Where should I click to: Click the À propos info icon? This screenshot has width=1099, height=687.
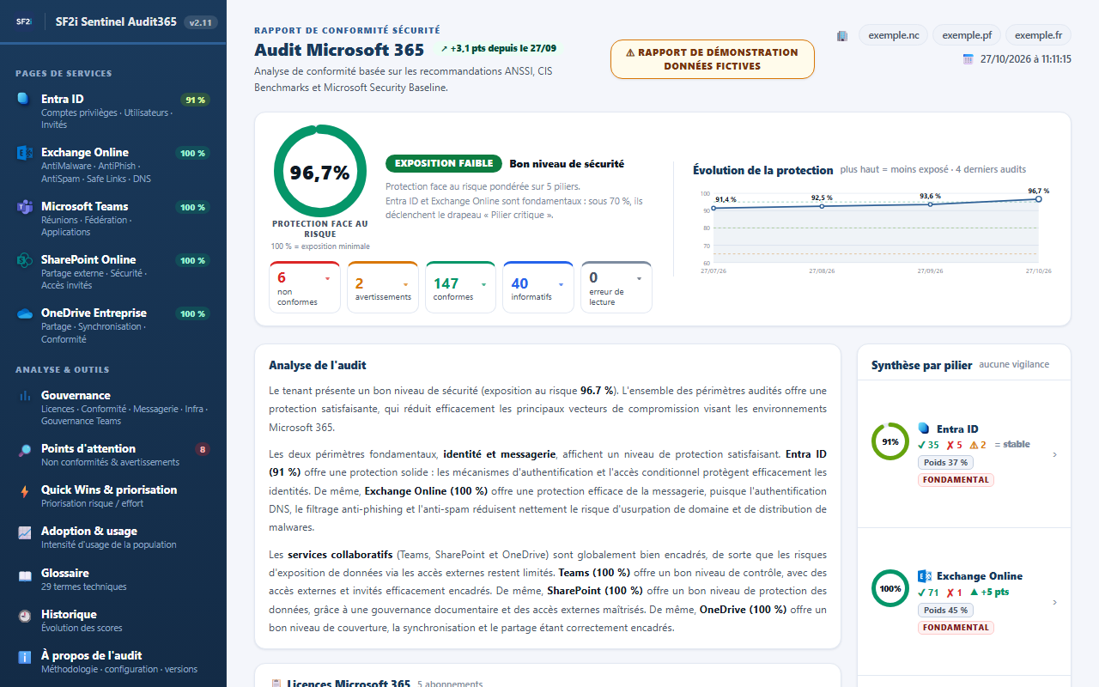pos(24,656)
